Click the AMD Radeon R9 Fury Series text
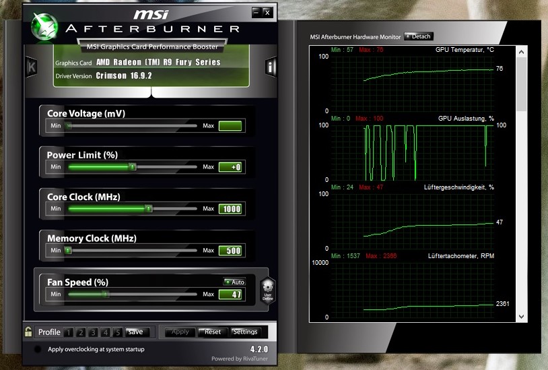Screen dimensions: 548x370 click(x=158, y=62)
